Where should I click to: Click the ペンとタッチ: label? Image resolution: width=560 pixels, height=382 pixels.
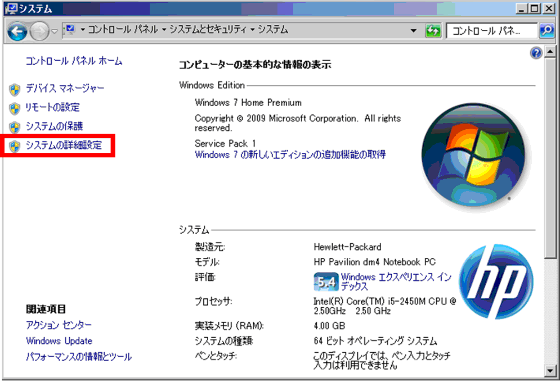coord(216,356)
